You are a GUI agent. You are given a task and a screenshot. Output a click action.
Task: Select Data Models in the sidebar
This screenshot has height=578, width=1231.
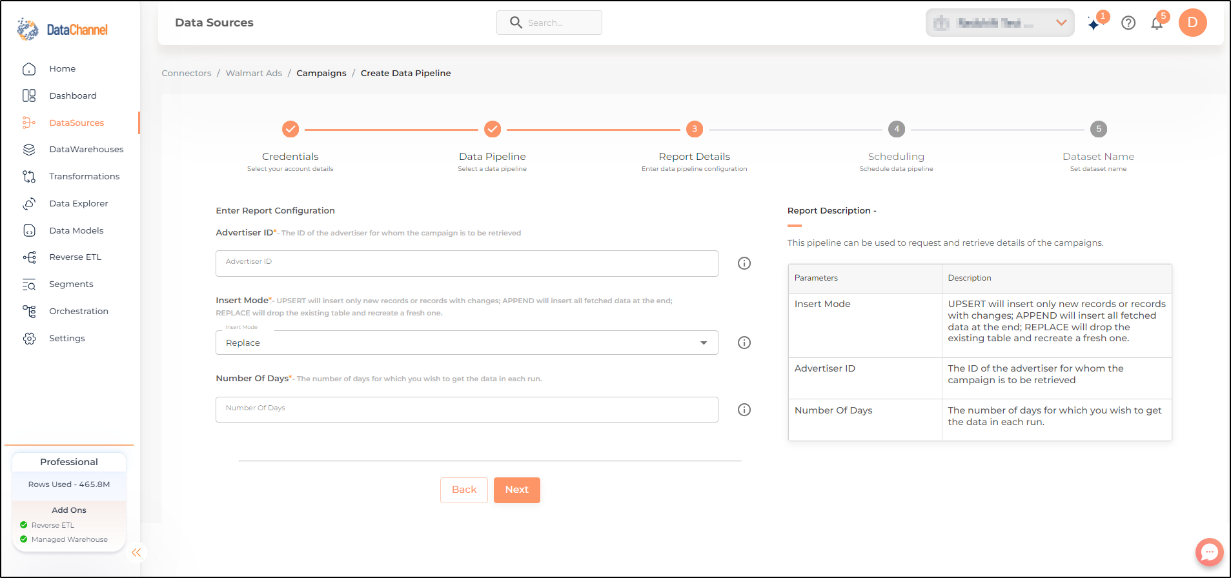click(x=76, y=230)
